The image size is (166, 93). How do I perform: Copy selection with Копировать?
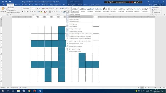pyautogui.click(x=11, y=10)
